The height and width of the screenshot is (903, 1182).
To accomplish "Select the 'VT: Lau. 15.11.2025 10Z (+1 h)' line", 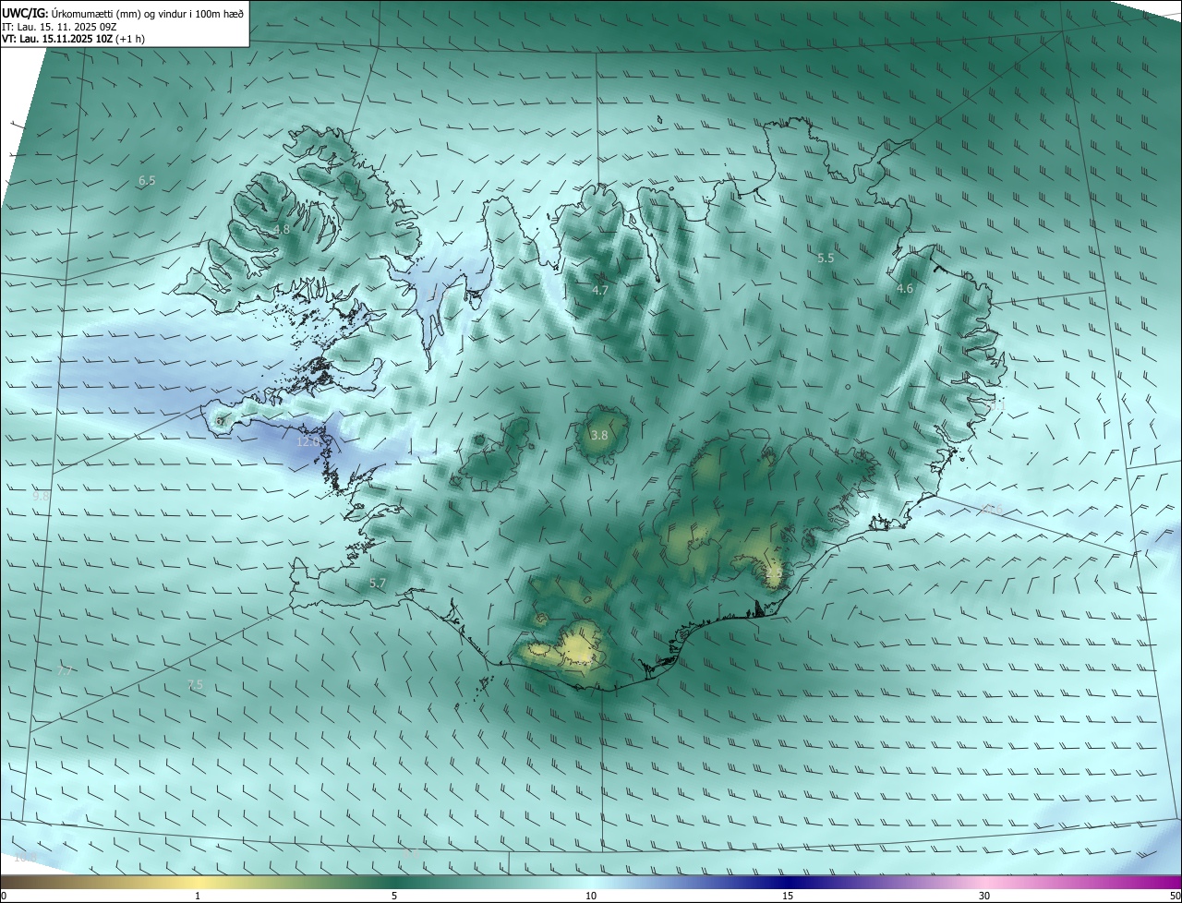I will pyautogui.click(x=73, y=39).
